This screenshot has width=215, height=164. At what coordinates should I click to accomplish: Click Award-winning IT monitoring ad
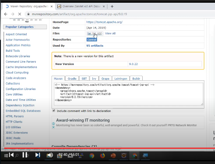click(x=83, y=120)
